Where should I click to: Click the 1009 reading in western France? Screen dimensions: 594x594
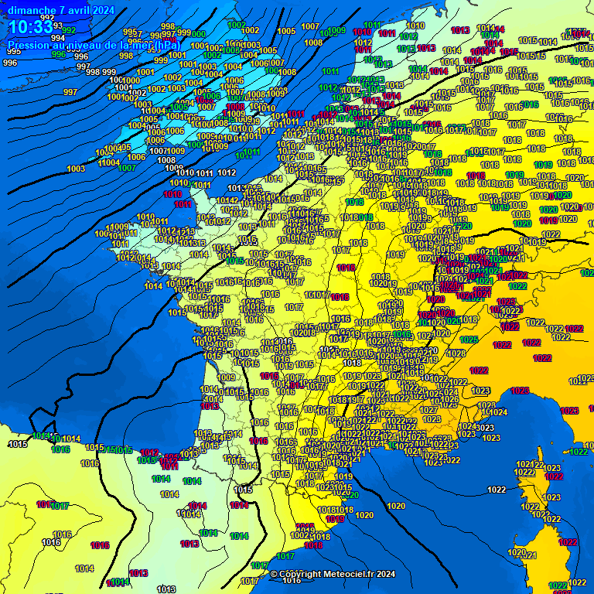tap(227, 377)
